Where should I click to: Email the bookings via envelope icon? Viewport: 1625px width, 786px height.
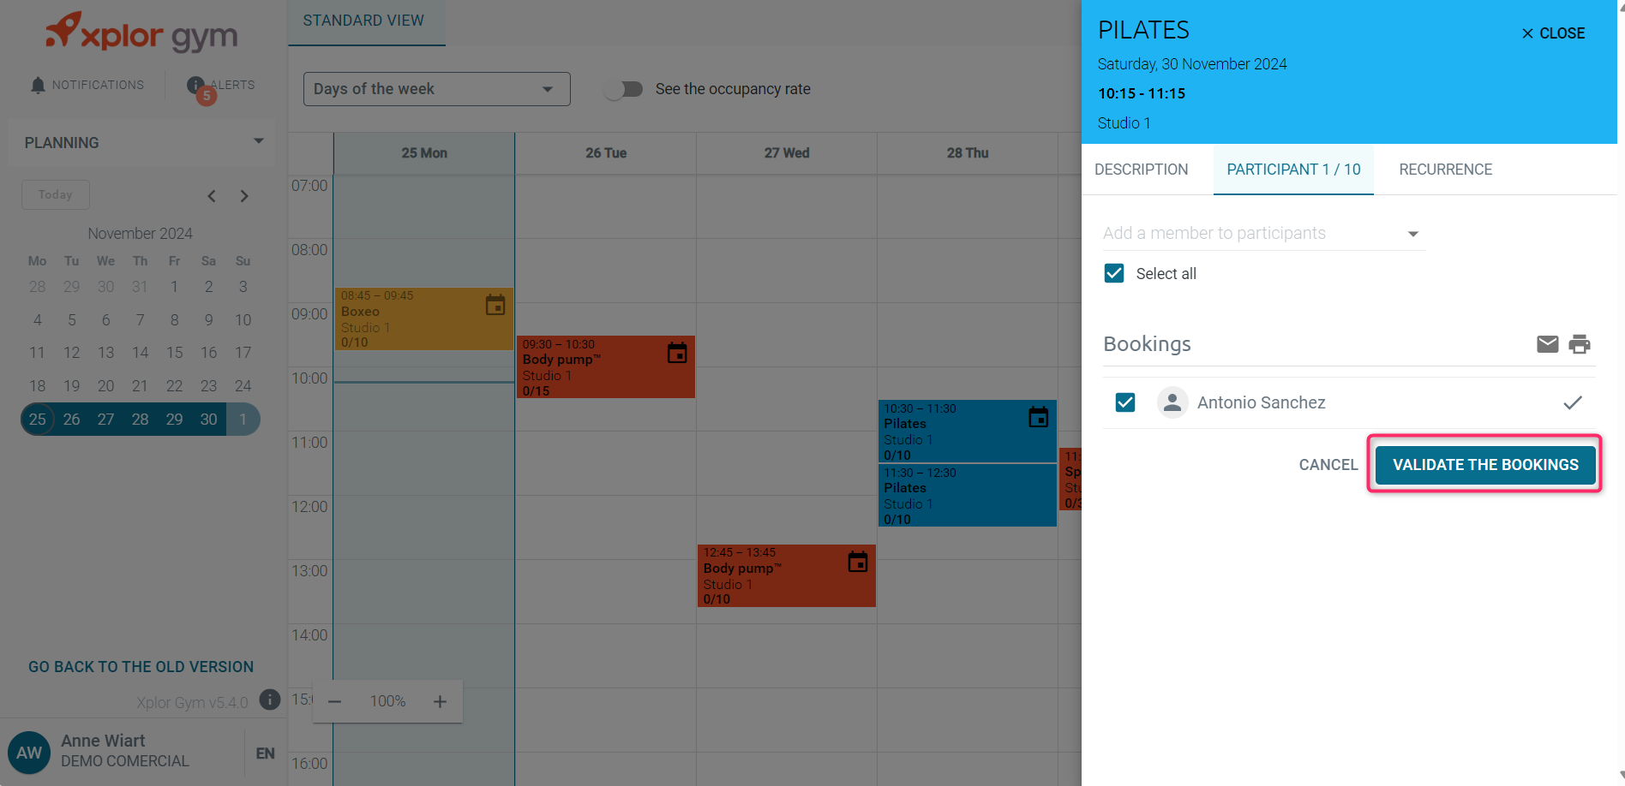[1547, 344]
